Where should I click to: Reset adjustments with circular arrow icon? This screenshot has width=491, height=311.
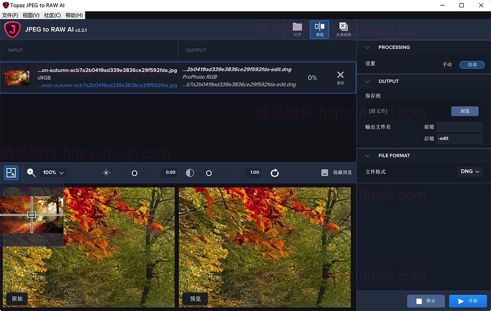point(275,173)
